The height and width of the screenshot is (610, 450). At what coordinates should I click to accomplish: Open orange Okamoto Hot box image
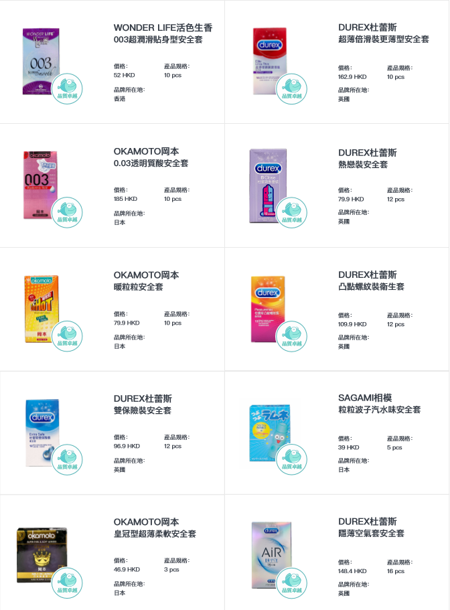(x=42, y=309)
